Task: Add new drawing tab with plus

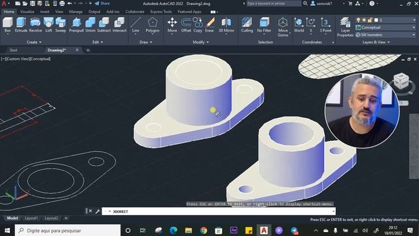Action: [88, 50]
